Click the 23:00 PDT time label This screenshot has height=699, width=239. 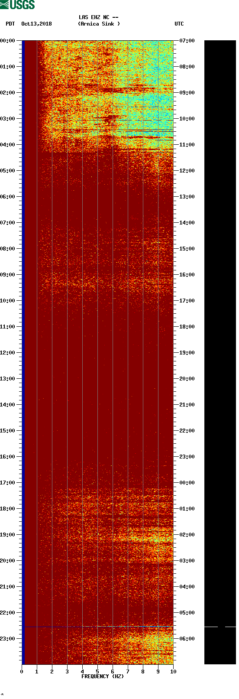click(x=8, y=639)
